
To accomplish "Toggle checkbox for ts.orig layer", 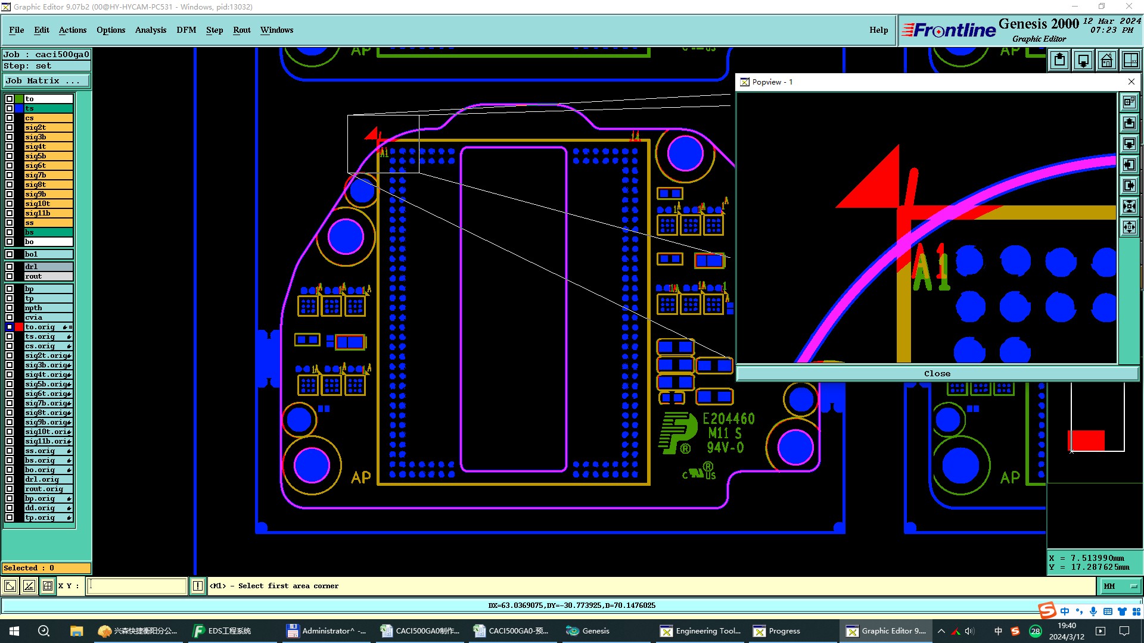I will pyautogui.click(x=10, y=336).
